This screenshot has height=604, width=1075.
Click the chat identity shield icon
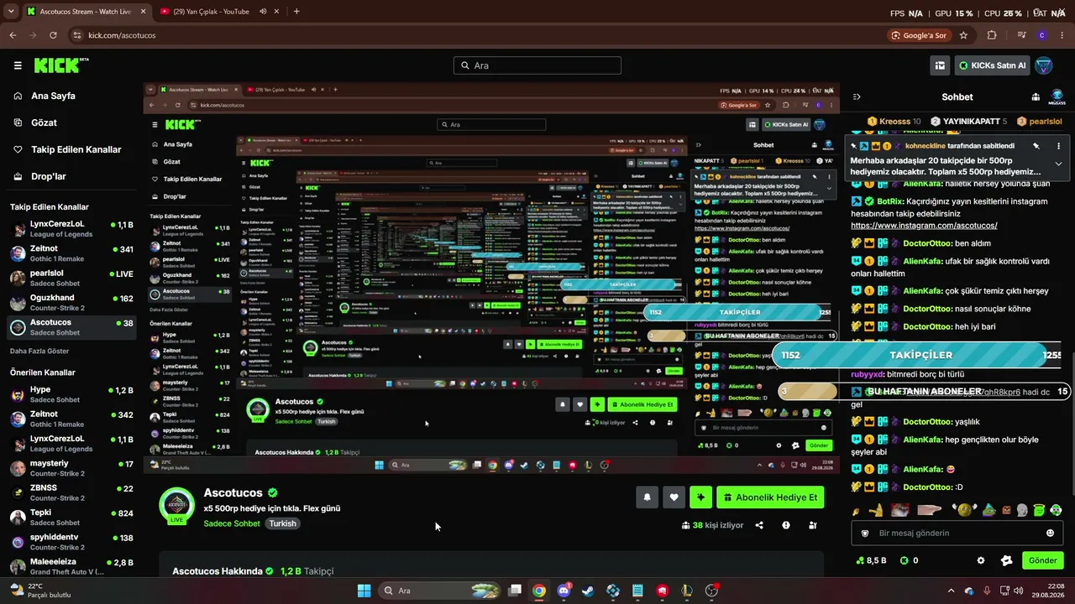click(865, 533)
